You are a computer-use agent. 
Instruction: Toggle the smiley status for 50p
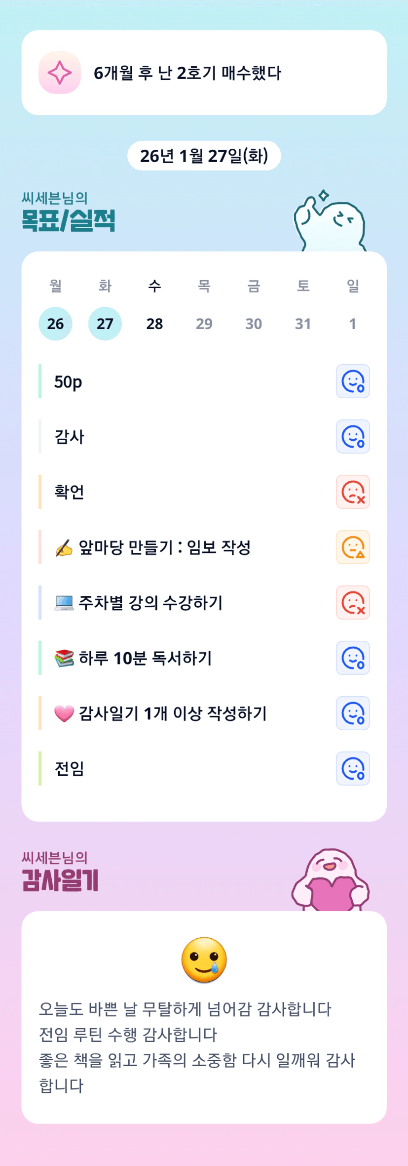point(353,381)
